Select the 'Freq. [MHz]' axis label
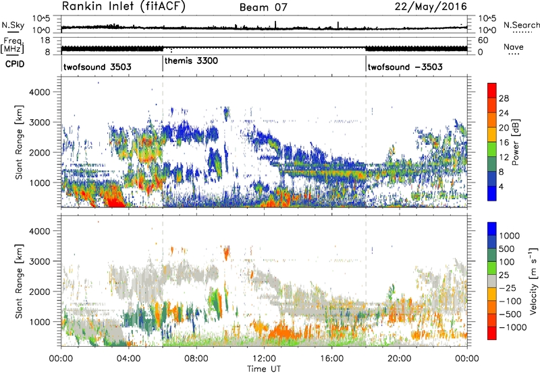The width and height of the screenshot is (540, 373). point(13,46)
